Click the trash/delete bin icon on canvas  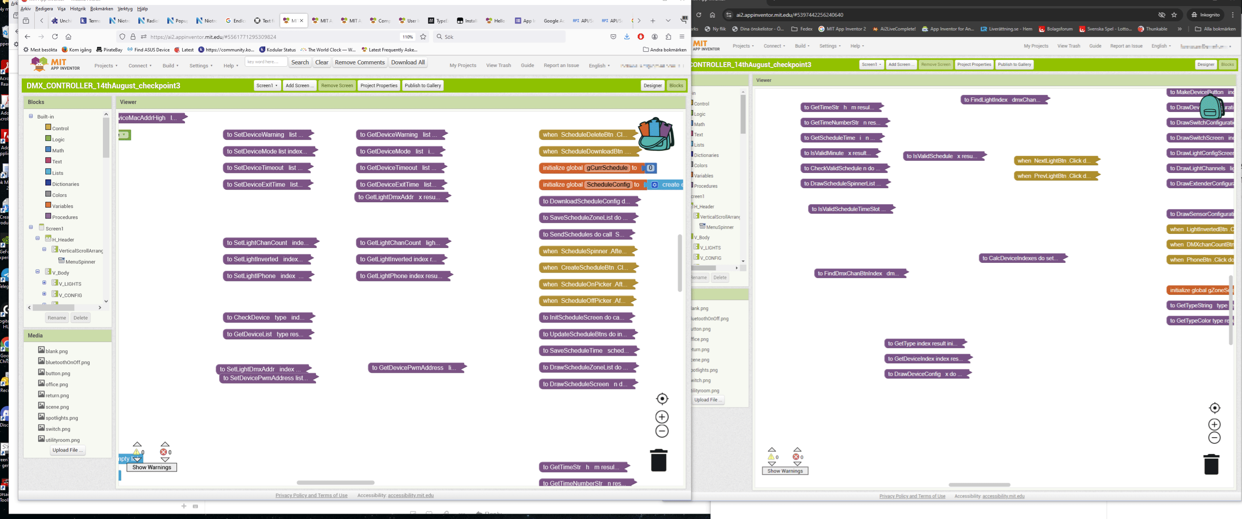tap(660, 460)
